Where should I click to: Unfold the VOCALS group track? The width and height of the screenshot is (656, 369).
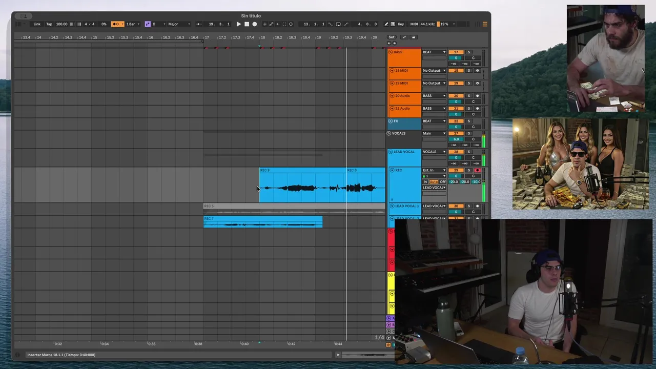[x=389, y=133]
